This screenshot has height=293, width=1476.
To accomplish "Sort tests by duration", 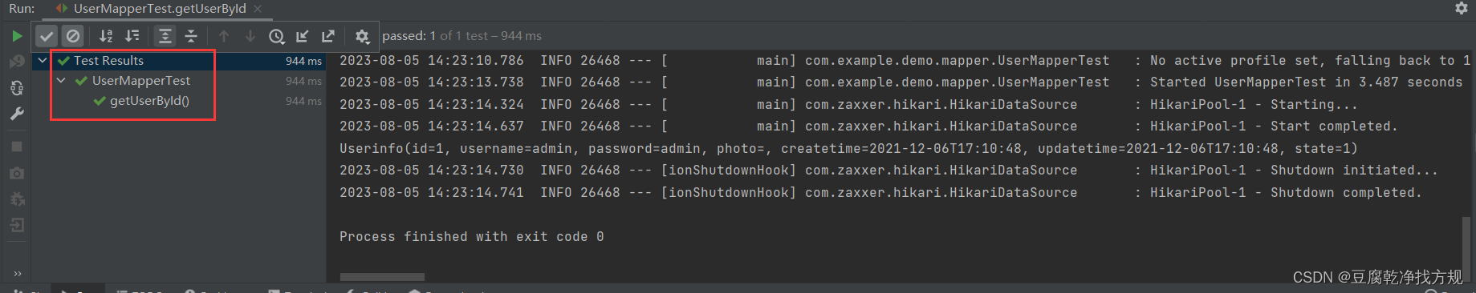I will pos(132,36).
